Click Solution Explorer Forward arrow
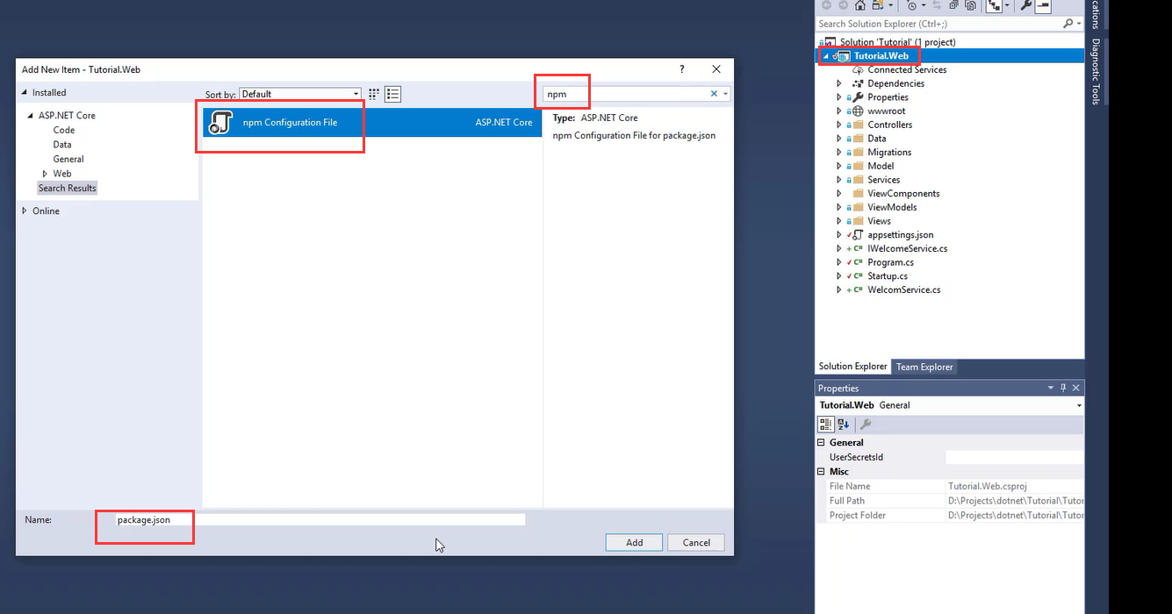The width and height of the screenshot is (1172, 614). (843, 5)
